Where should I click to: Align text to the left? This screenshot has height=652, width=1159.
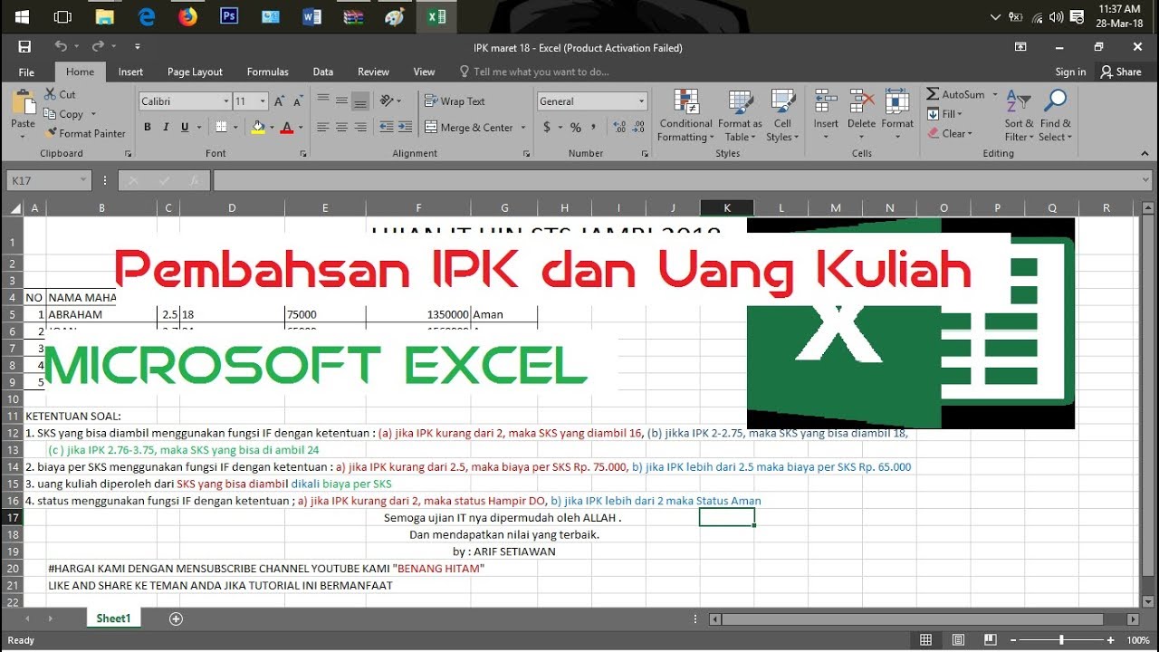tap(323, 128)
